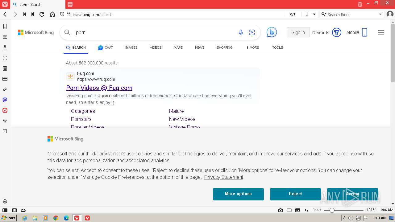Open the Vivaldi web panel
395x222 pixels.
[x=5, y=110]
